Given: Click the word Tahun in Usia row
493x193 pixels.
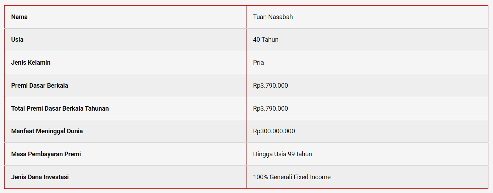Looking at the screenshot, I should [270, 40].
